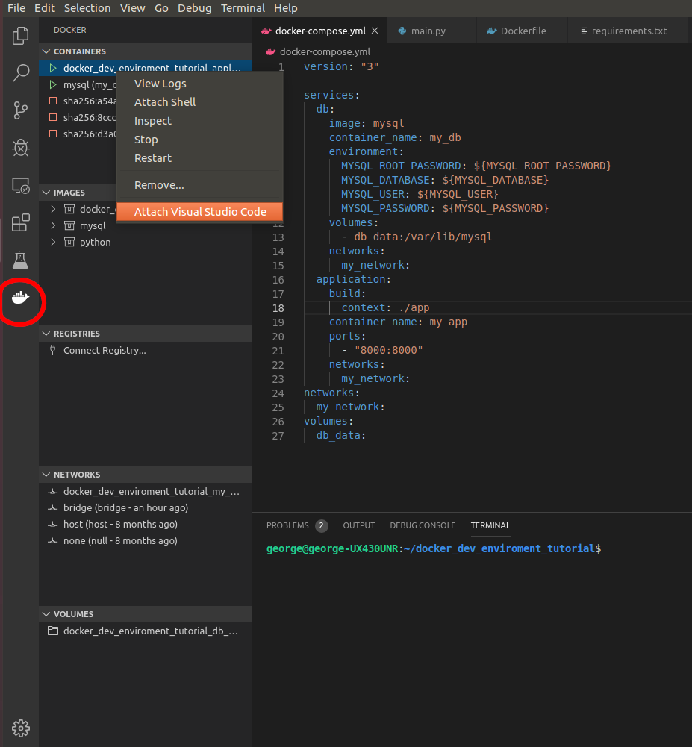Click the python image package icon

[69, 242]
